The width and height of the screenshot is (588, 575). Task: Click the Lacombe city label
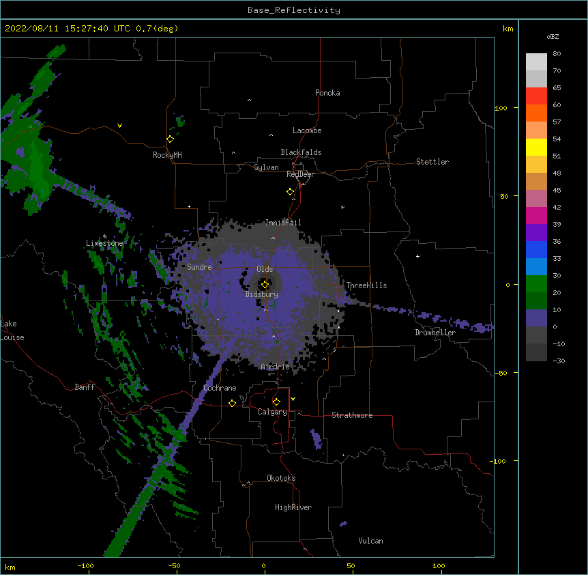(307, 130)
